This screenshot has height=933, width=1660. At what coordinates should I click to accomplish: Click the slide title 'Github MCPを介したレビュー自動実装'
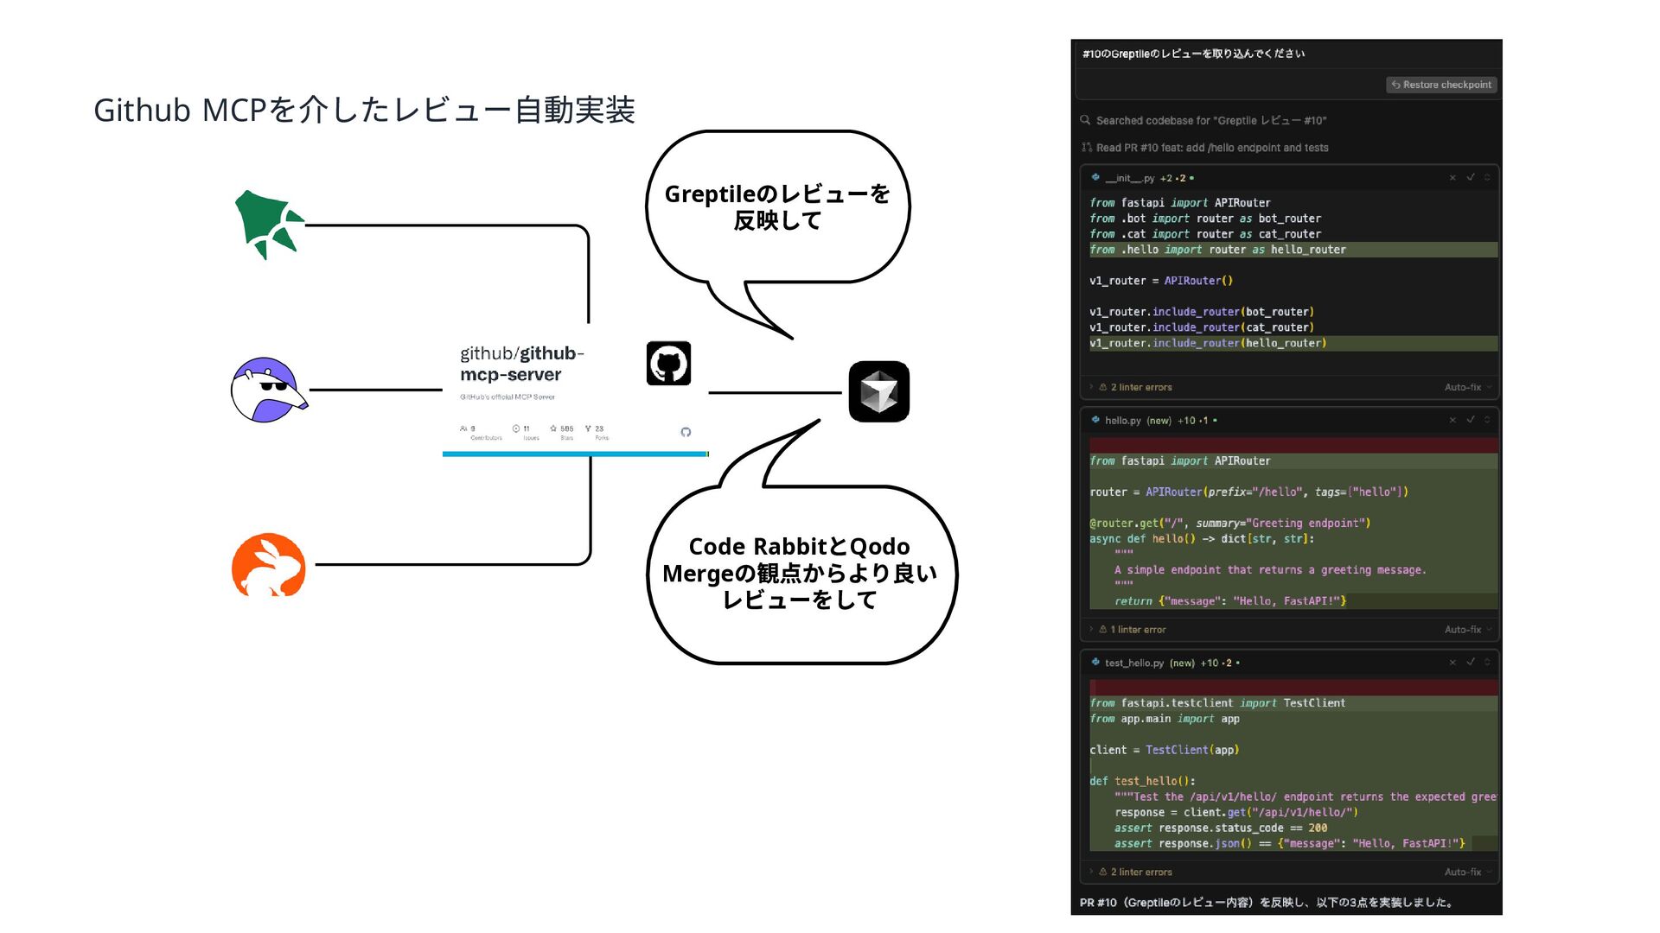[364, 111]
